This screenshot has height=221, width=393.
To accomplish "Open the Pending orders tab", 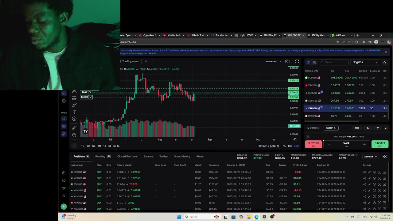I will [103, 157].
